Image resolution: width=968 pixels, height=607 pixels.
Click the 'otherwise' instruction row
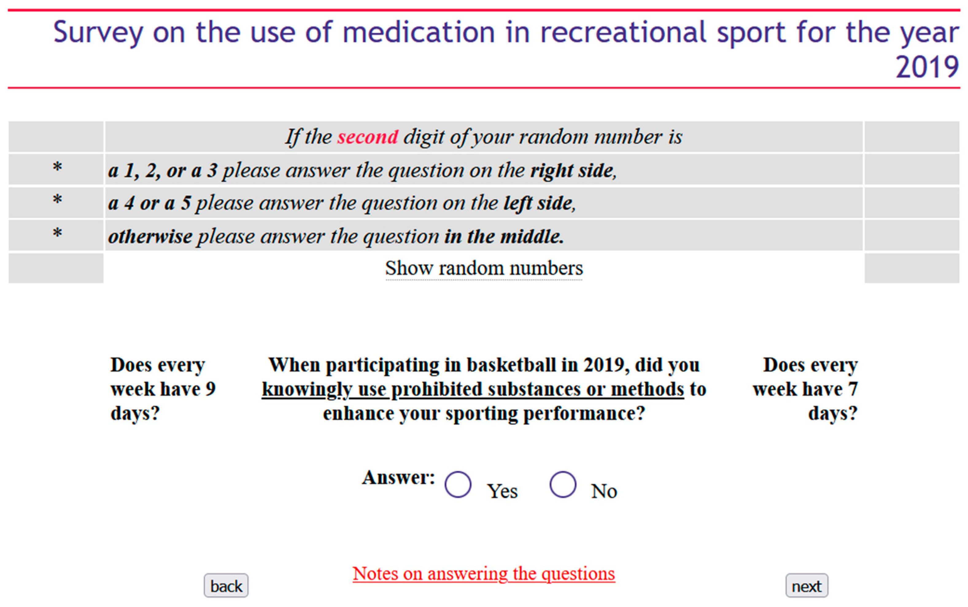tap(336, 236)
